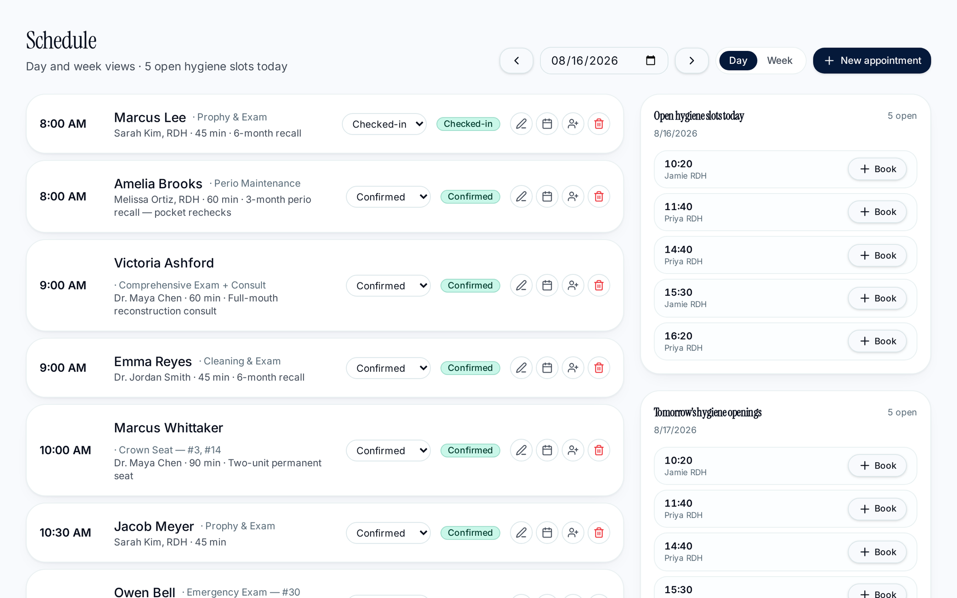Click the add-person icon on Marcus Lee's row

tap(573, 124)
